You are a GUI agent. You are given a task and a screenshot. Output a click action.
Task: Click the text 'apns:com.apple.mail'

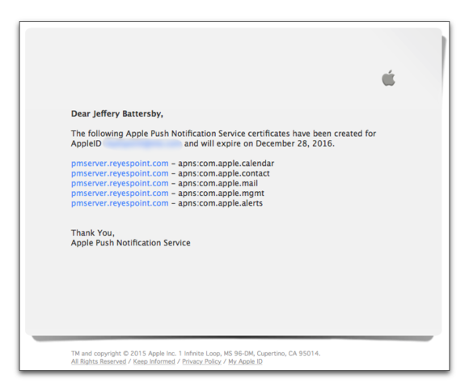coord(218,183)
